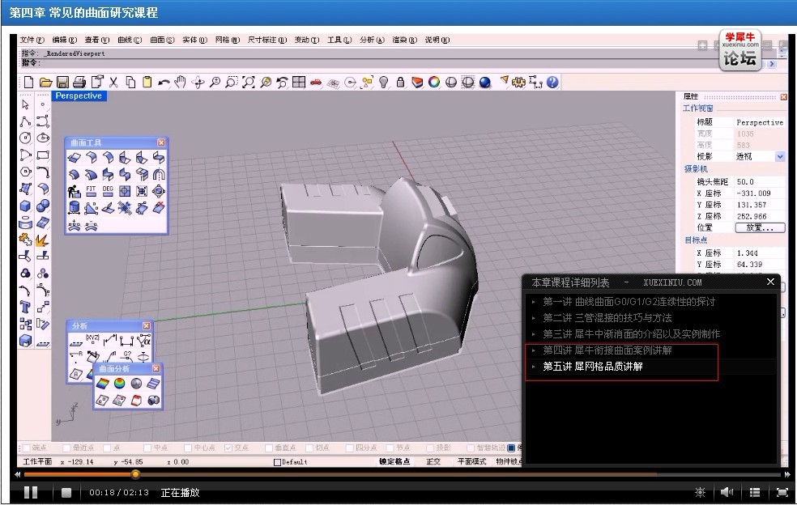Mute audio with the speaker icon

[x=727, y=492]
